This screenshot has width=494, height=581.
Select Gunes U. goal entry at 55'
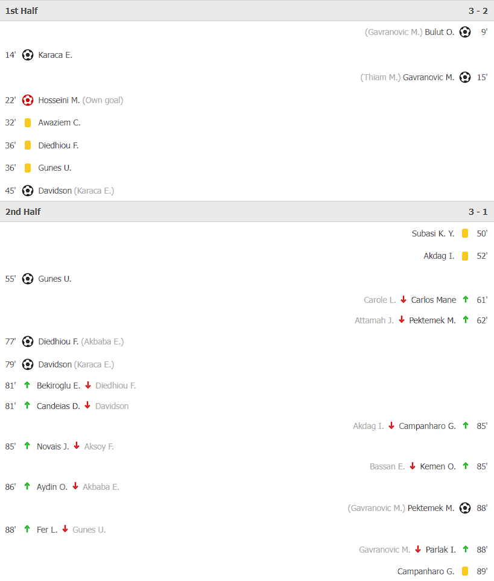(x=55, y=279)
